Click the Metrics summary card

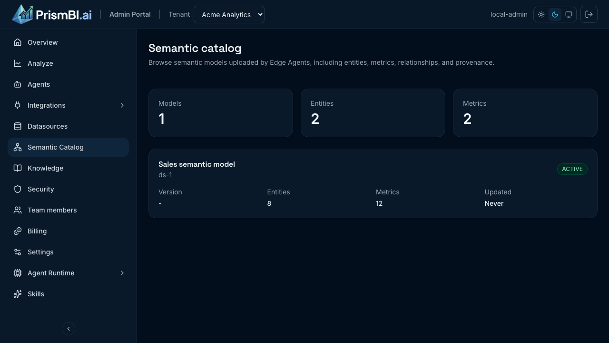pos(525,113)
